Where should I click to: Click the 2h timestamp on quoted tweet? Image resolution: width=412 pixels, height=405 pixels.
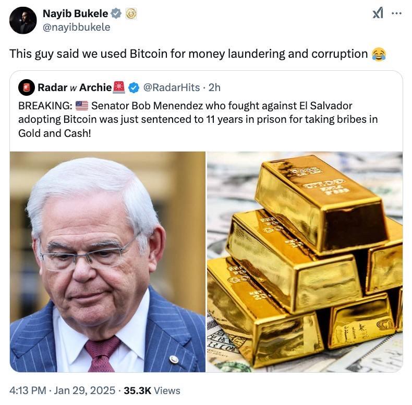(x=214, y=87)
